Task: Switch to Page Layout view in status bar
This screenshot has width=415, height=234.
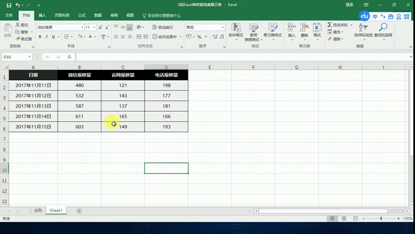Action: [344, 219]
